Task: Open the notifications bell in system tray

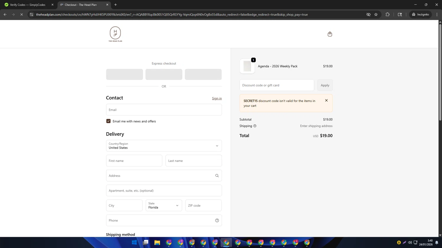Action: (x=437, y=242)
